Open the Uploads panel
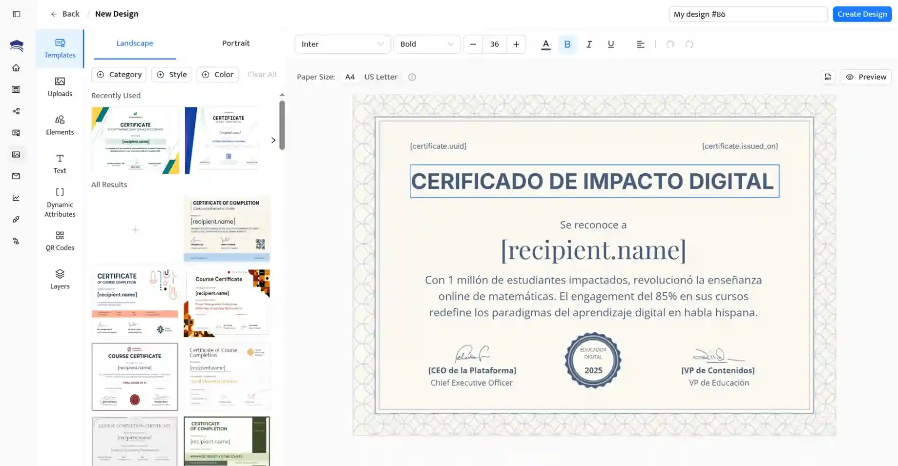This screenshot has height=466, width=898. tap(60, 87)
